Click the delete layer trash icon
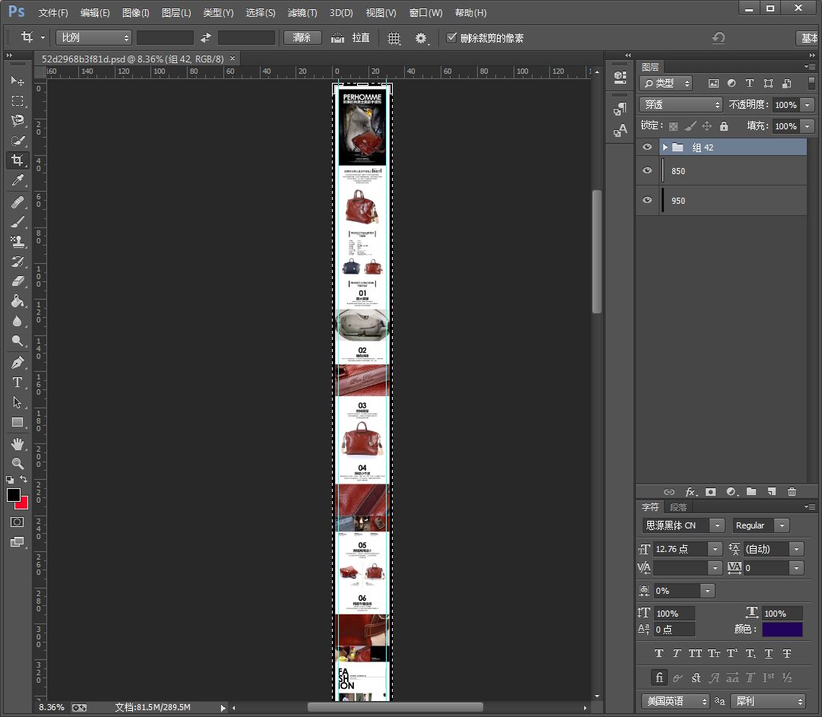The image size is (822, 717). click(792, 492)
